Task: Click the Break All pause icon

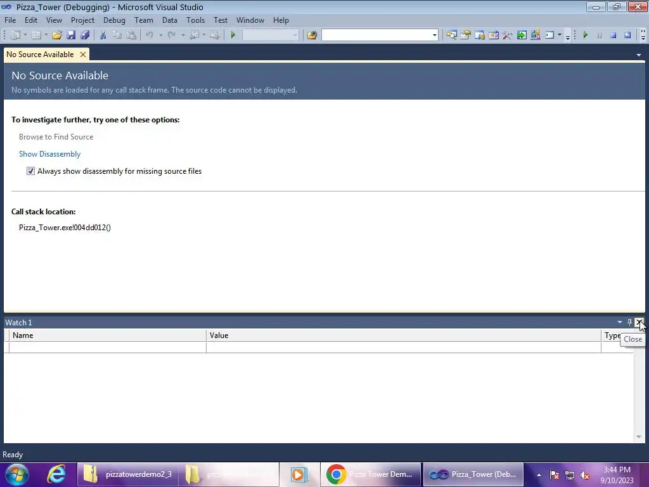Action: [x=600, y=36]
